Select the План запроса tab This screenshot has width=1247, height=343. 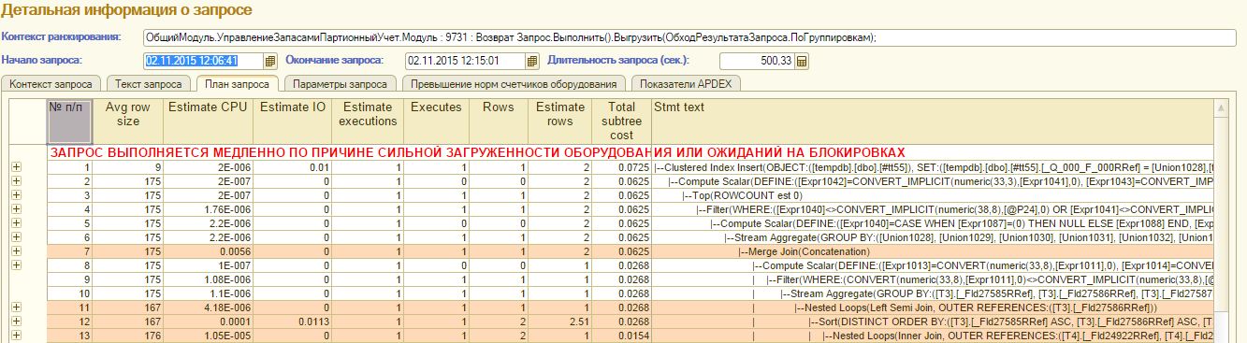tap(237, 84)
